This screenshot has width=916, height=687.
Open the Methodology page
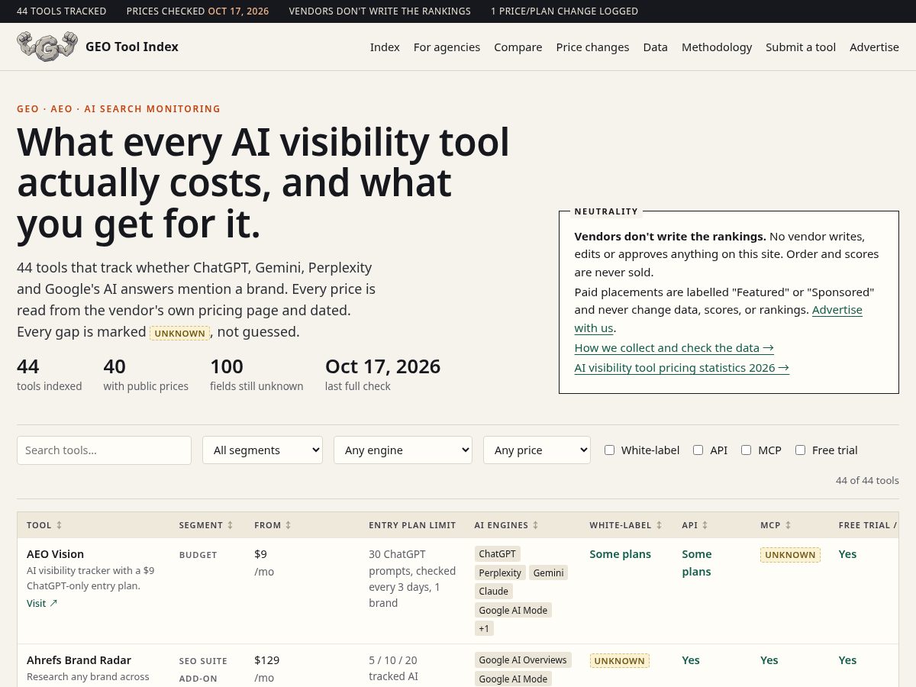tap(717, 47)
